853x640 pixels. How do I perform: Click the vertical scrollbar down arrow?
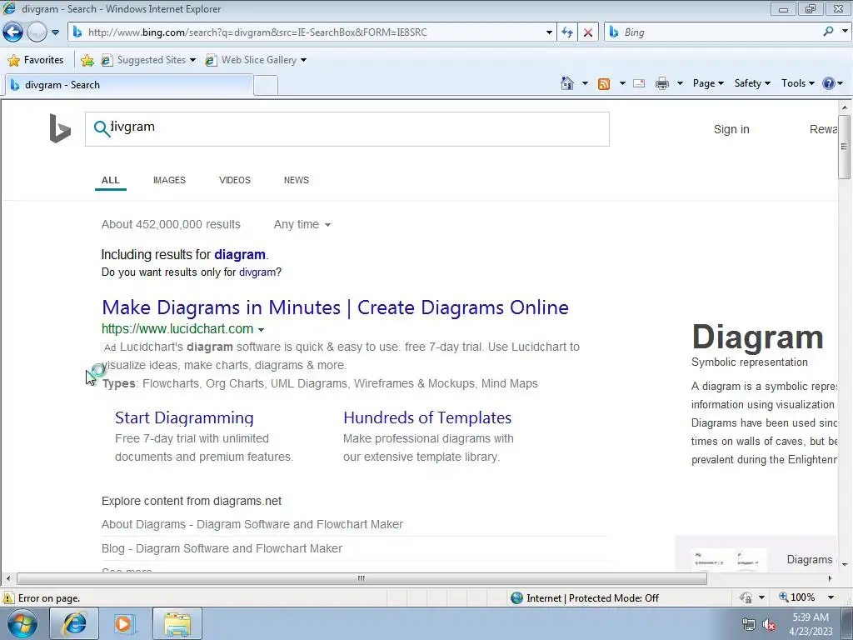point(845,564)
